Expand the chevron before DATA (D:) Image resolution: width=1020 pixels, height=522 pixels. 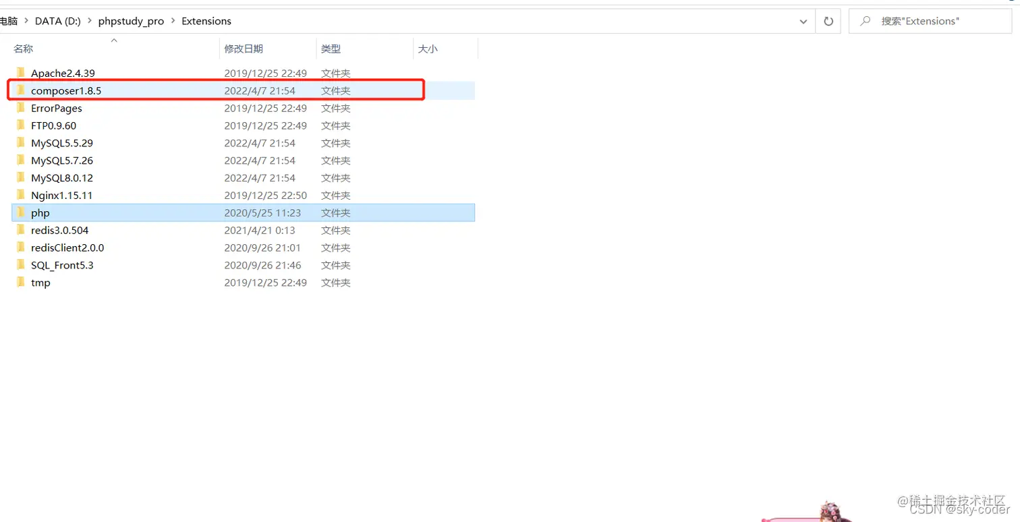pyautogui.click(x=26, y=21)
